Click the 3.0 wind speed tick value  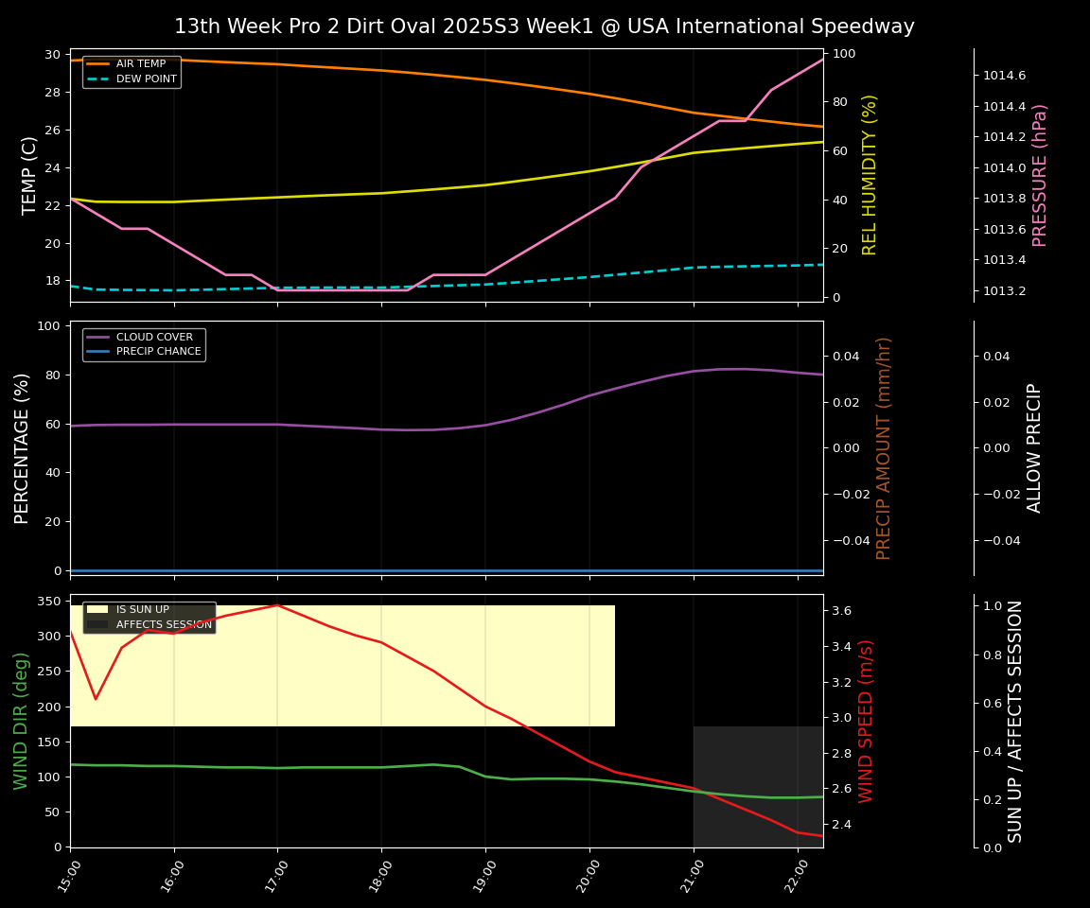pos(842,718)
